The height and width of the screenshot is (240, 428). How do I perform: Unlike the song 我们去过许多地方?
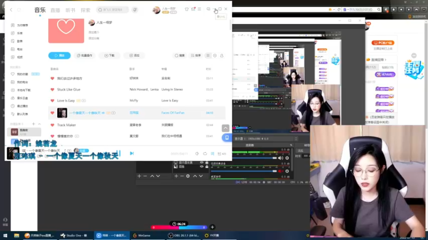(52, 78)
